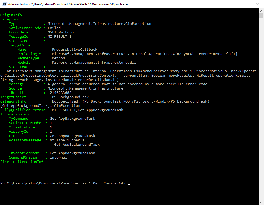Click the PS prompt path text at the bottom

pyautogui.click(x=62, y=183)
